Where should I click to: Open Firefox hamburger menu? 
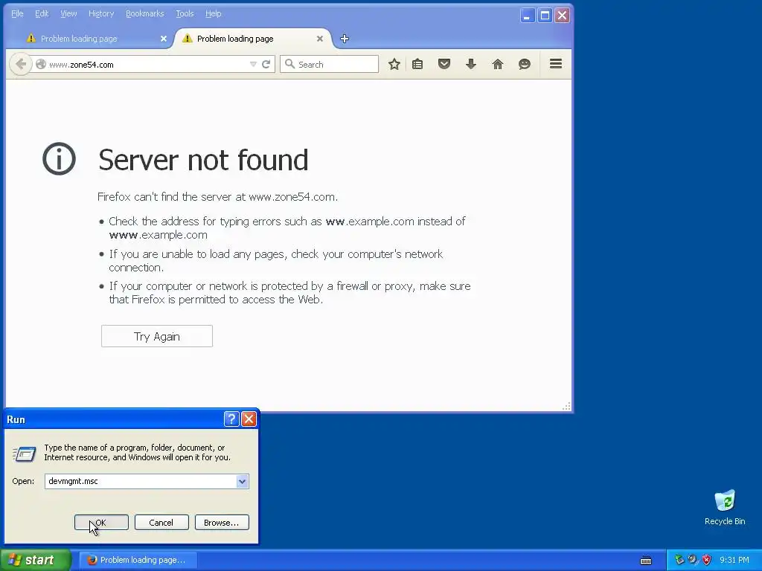556,64
